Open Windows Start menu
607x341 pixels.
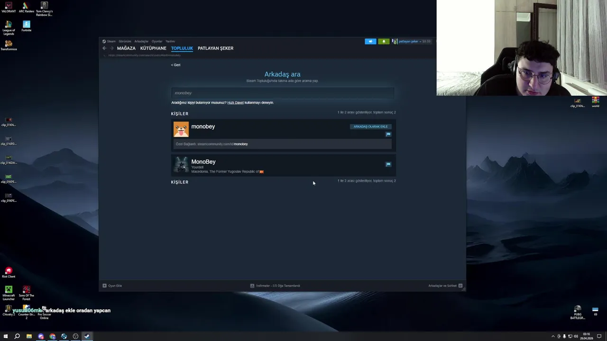[x=6, y=336]
